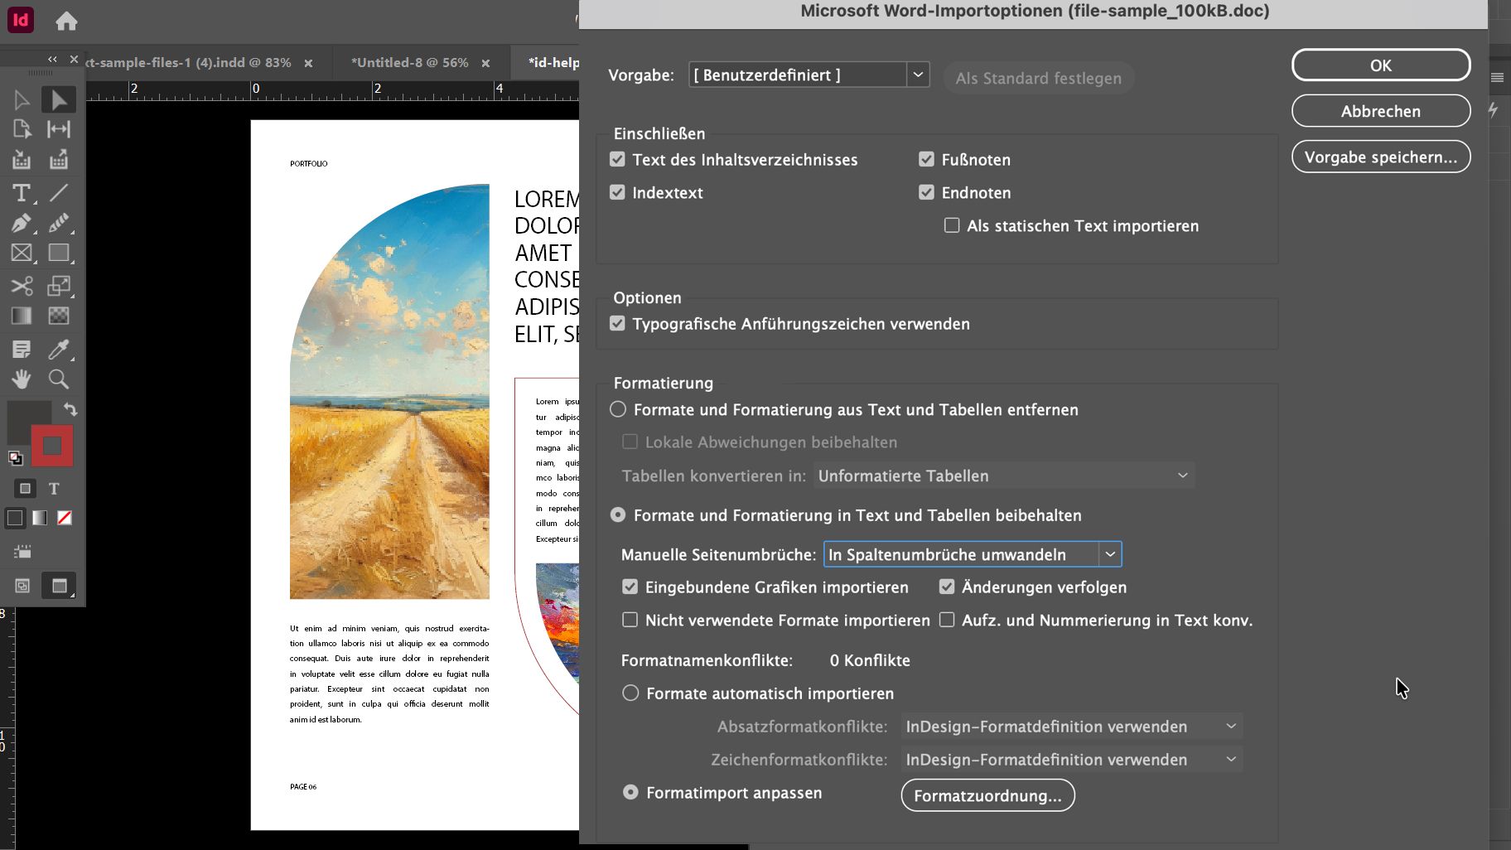Screen dimensions: 1511x850
Task: Collapse the tools panel chevrons
Action: tap(52, 59)
